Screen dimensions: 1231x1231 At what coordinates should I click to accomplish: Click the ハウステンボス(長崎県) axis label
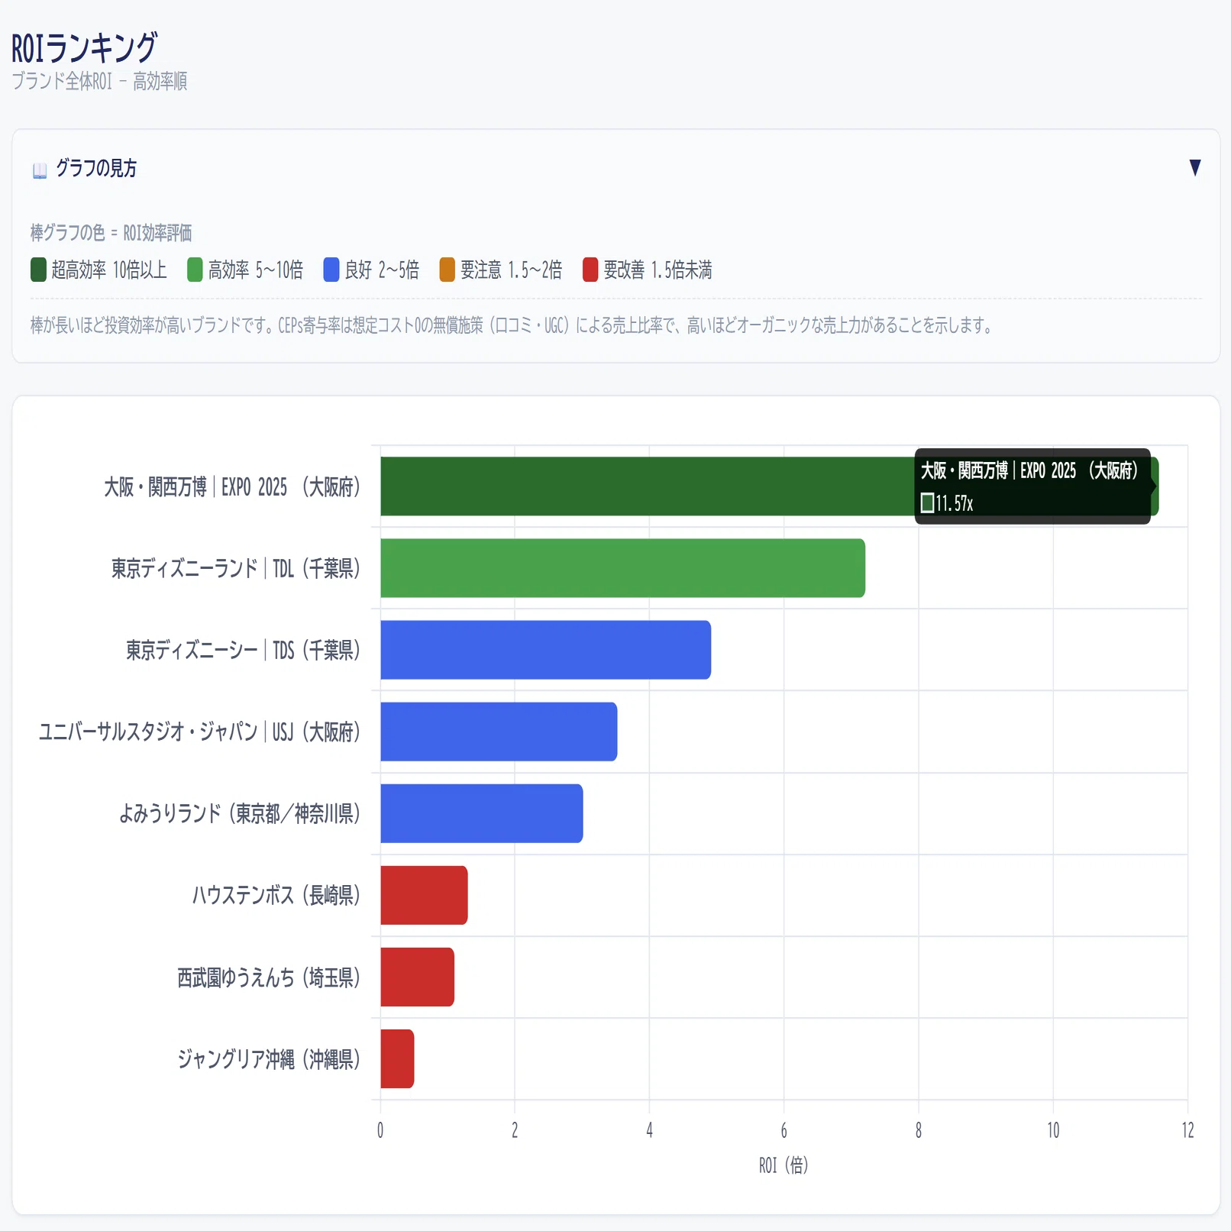point(276,896)
